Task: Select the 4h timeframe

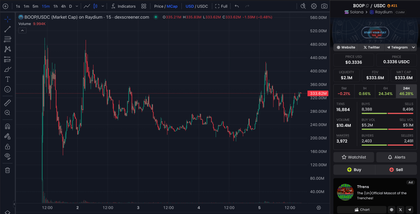Action: click(63, 6)
